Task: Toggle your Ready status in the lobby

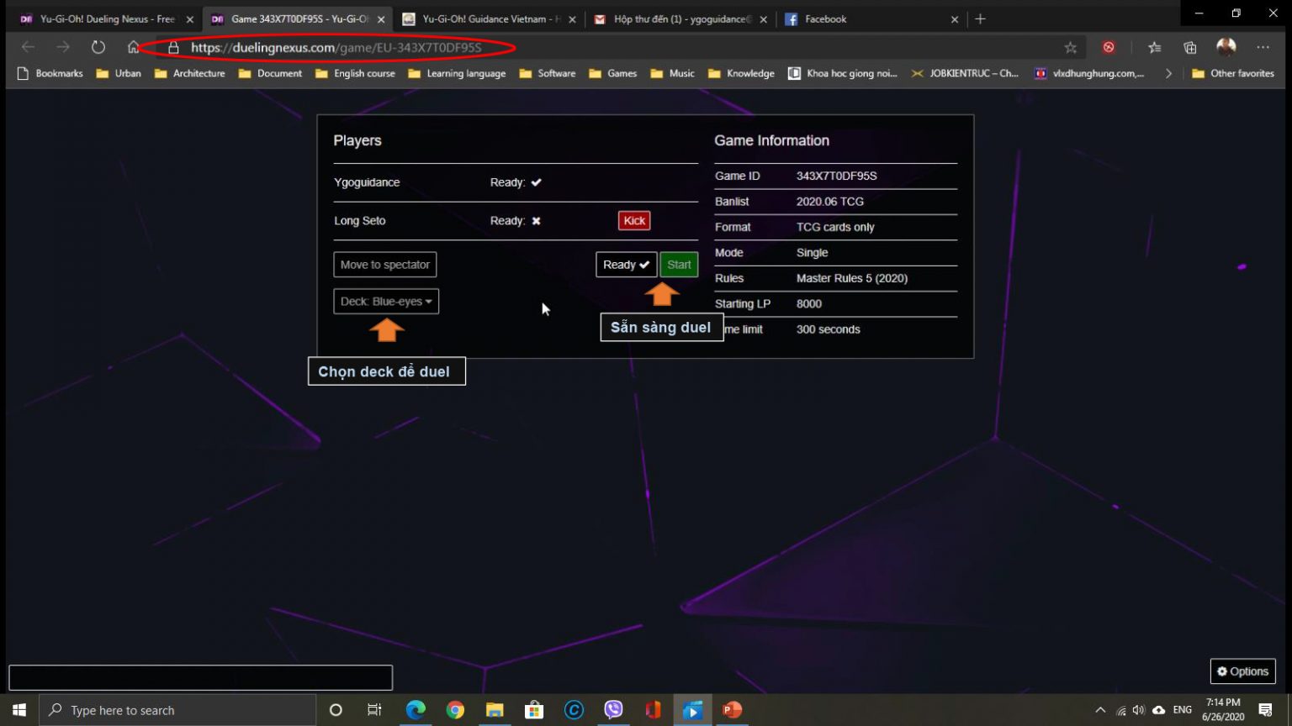Action: click(626, 264)
